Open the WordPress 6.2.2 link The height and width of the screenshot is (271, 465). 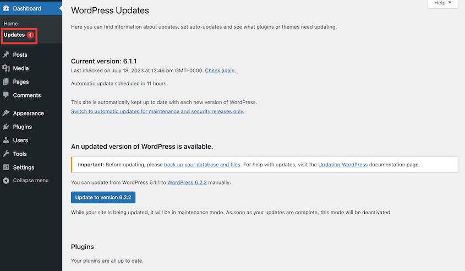tap(187, 182)
